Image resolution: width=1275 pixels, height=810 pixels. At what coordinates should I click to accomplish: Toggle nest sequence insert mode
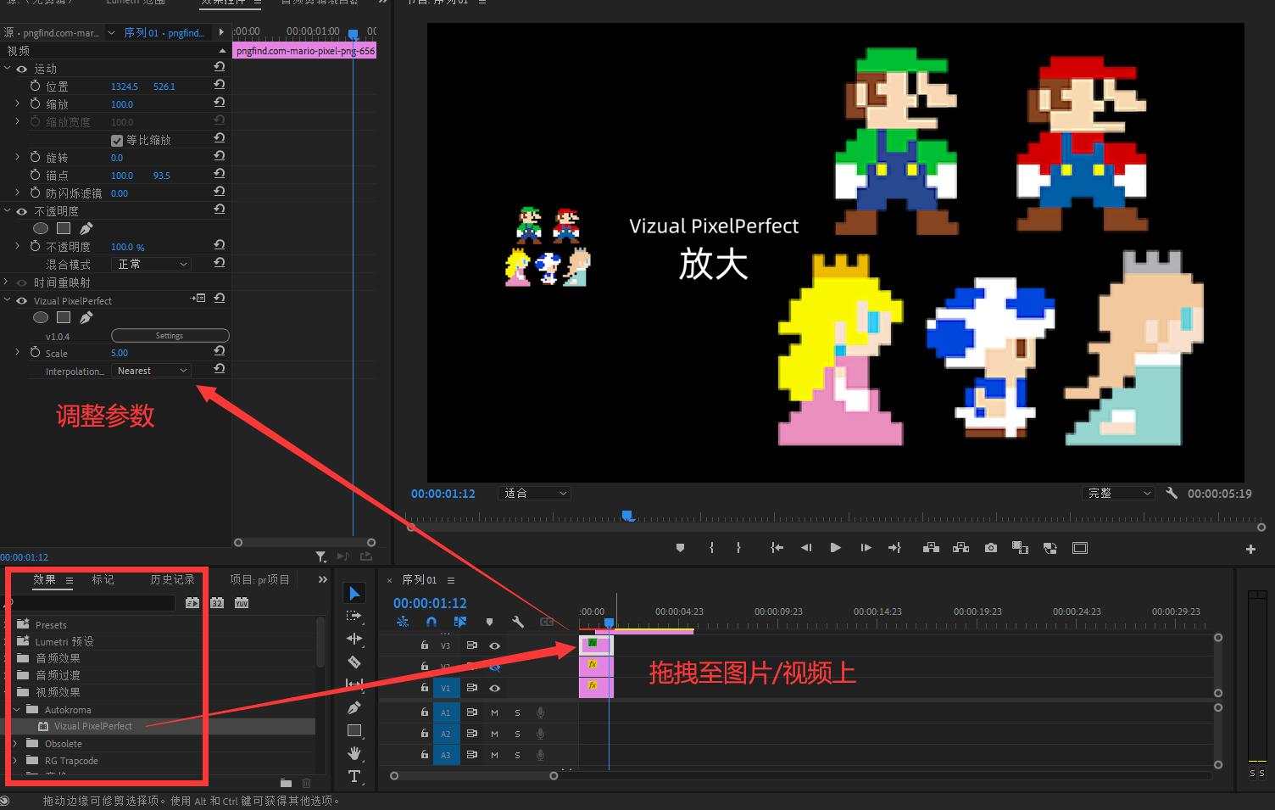(403, 622)
